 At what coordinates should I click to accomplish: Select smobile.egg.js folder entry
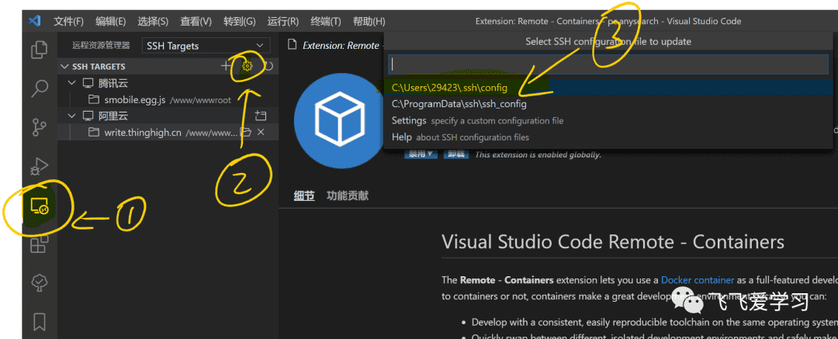pyautogui.click(x=168, y=99)
